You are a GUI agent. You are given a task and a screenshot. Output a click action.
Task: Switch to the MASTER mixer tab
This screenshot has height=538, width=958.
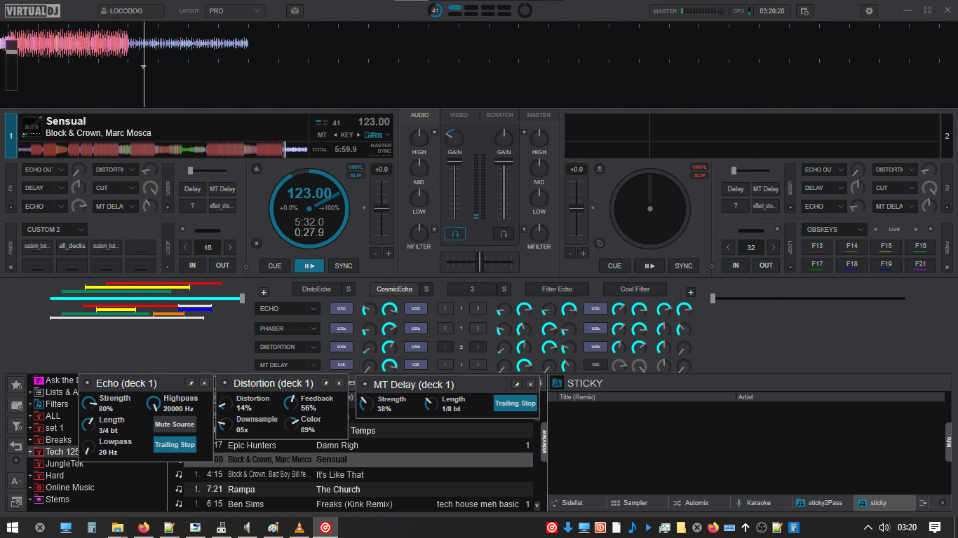539,115
